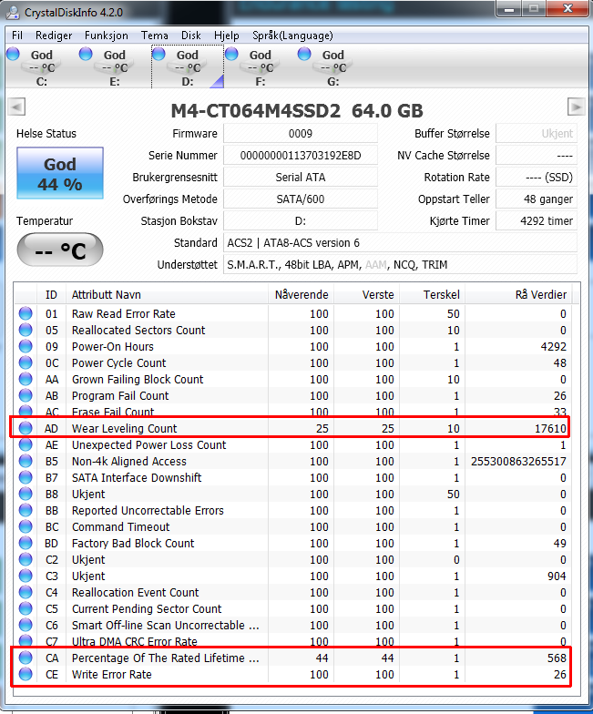Viewport: 593px width, 714px height.
Task: Click status icon for Reallocation Event Count
Action: pyautogui.click(x=26, y=592)
